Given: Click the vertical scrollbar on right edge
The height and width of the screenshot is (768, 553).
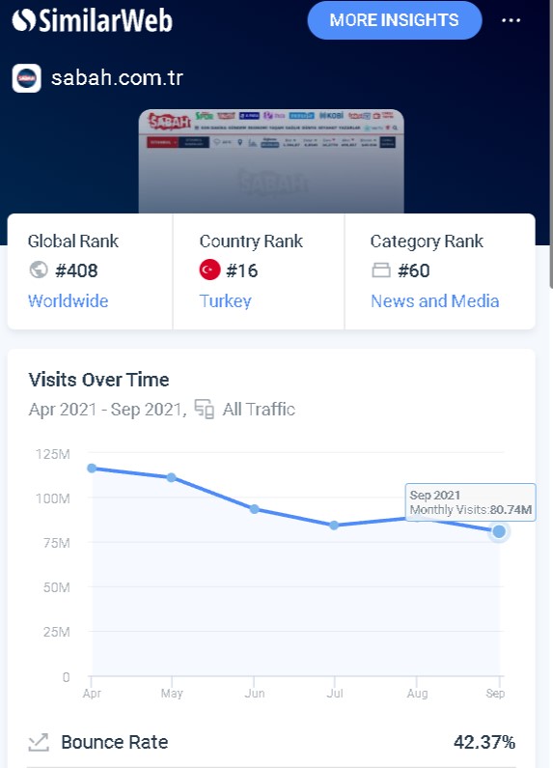Looking at the screenshot, I should [550, 147].
